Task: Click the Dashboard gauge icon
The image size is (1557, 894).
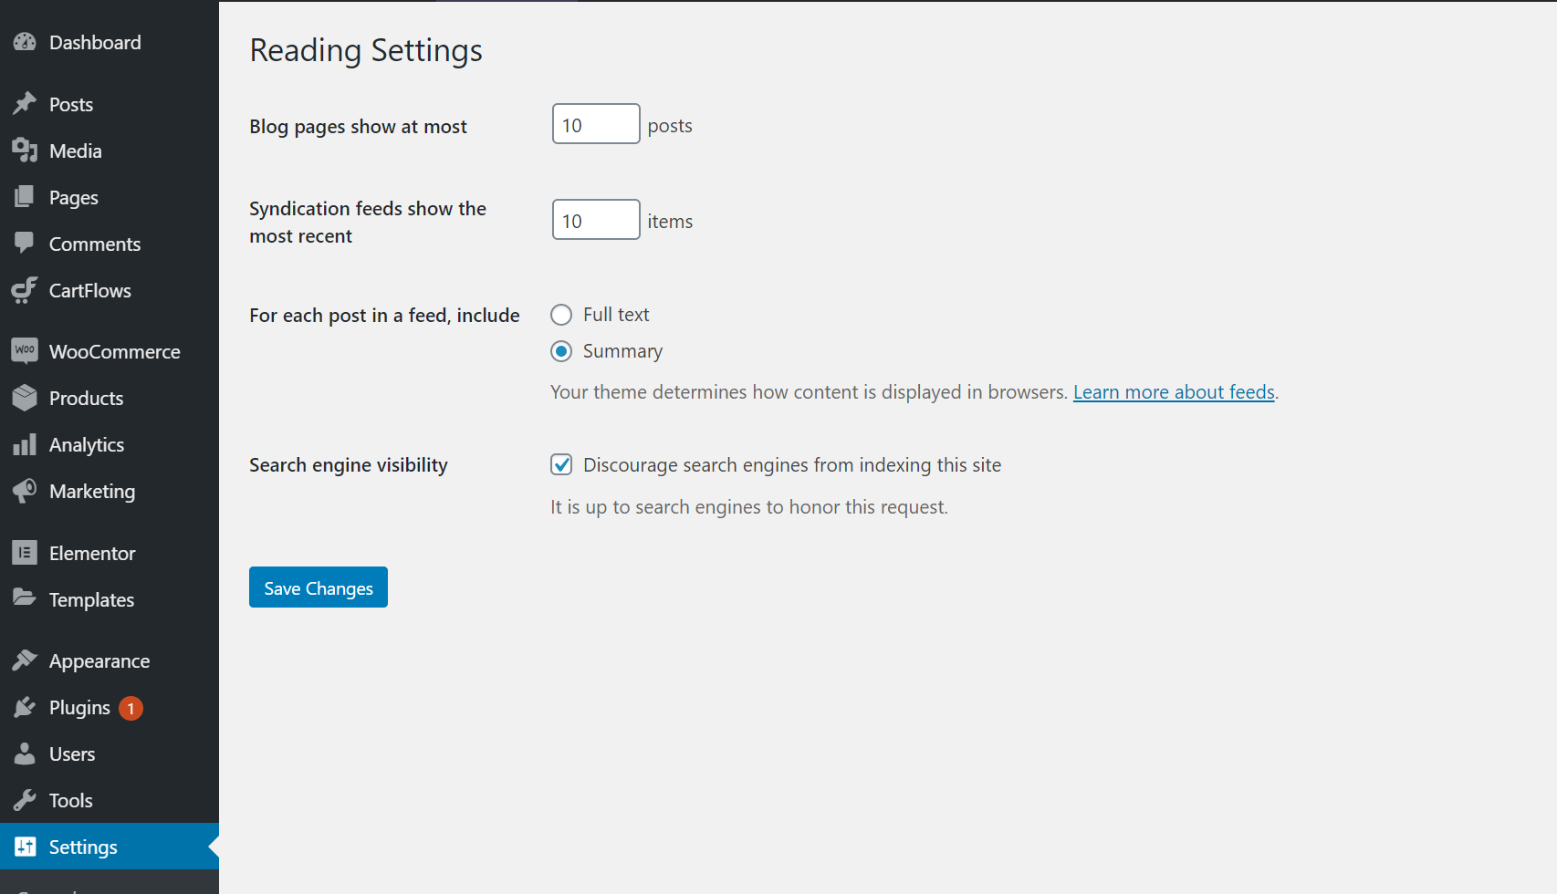Action: point(25,42)
